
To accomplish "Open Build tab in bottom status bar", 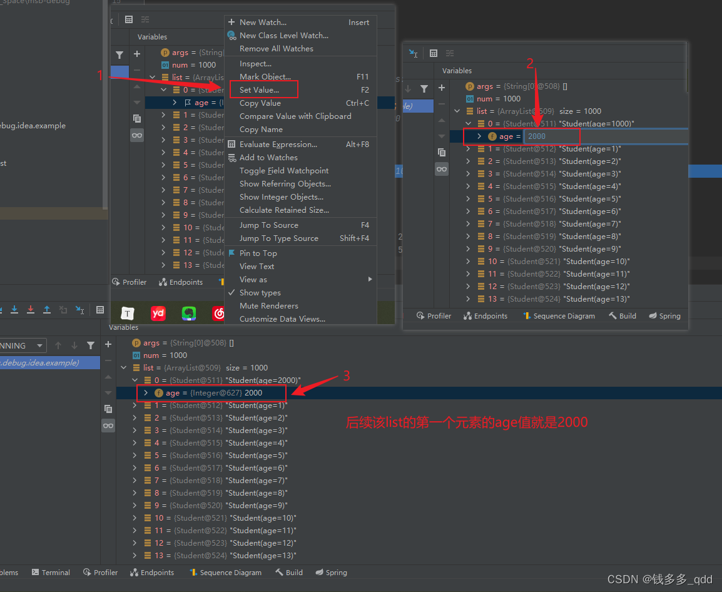I will pyautogui.click(x=289, y=573).
